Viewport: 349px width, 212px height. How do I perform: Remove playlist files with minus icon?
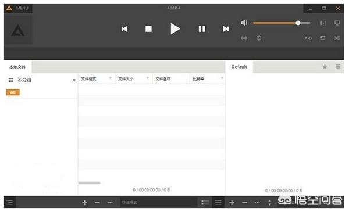[x=244, y=203]
